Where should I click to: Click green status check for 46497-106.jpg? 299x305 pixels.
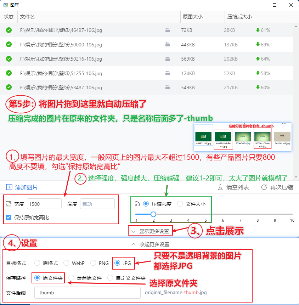[9, 30]
